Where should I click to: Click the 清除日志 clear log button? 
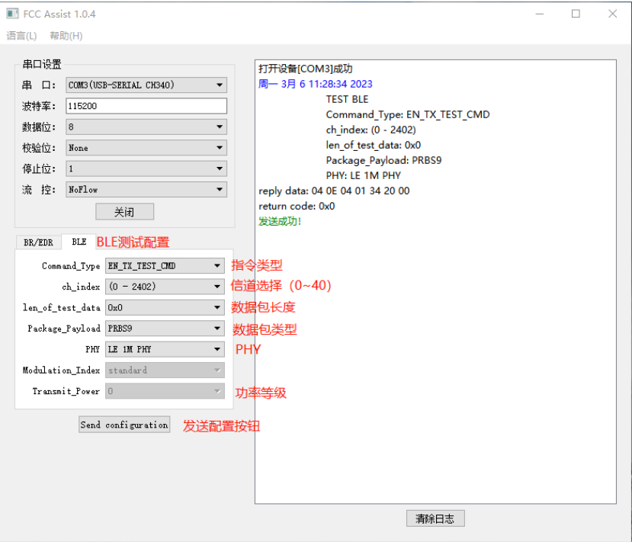click(435, 518)
